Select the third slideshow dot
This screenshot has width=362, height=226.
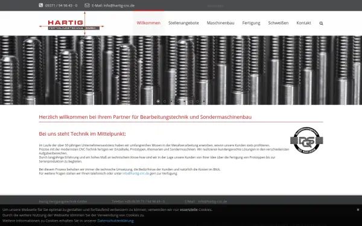click(171, 101)
